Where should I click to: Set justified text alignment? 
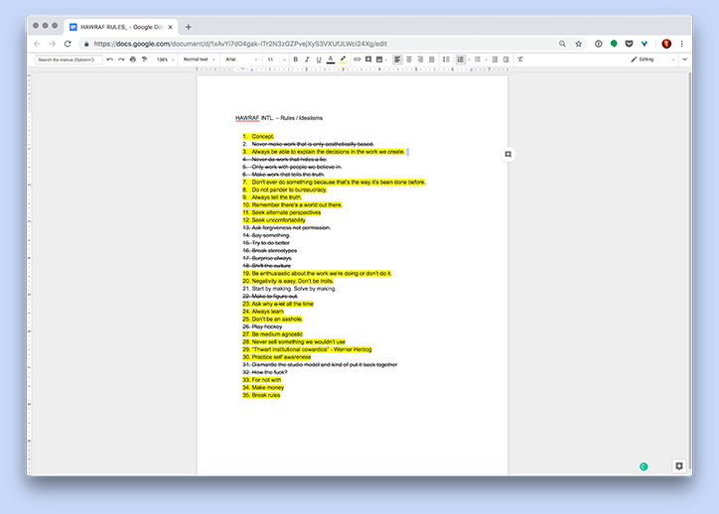(x=432, y=60)
